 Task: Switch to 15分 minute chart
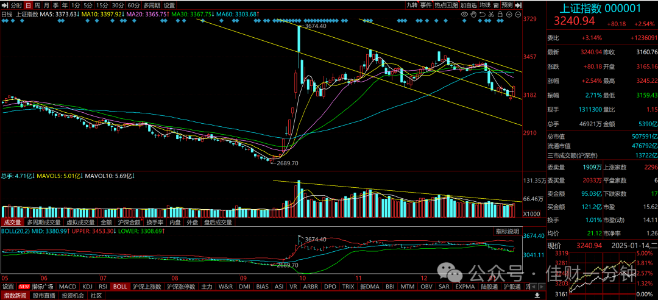[102, 5]
